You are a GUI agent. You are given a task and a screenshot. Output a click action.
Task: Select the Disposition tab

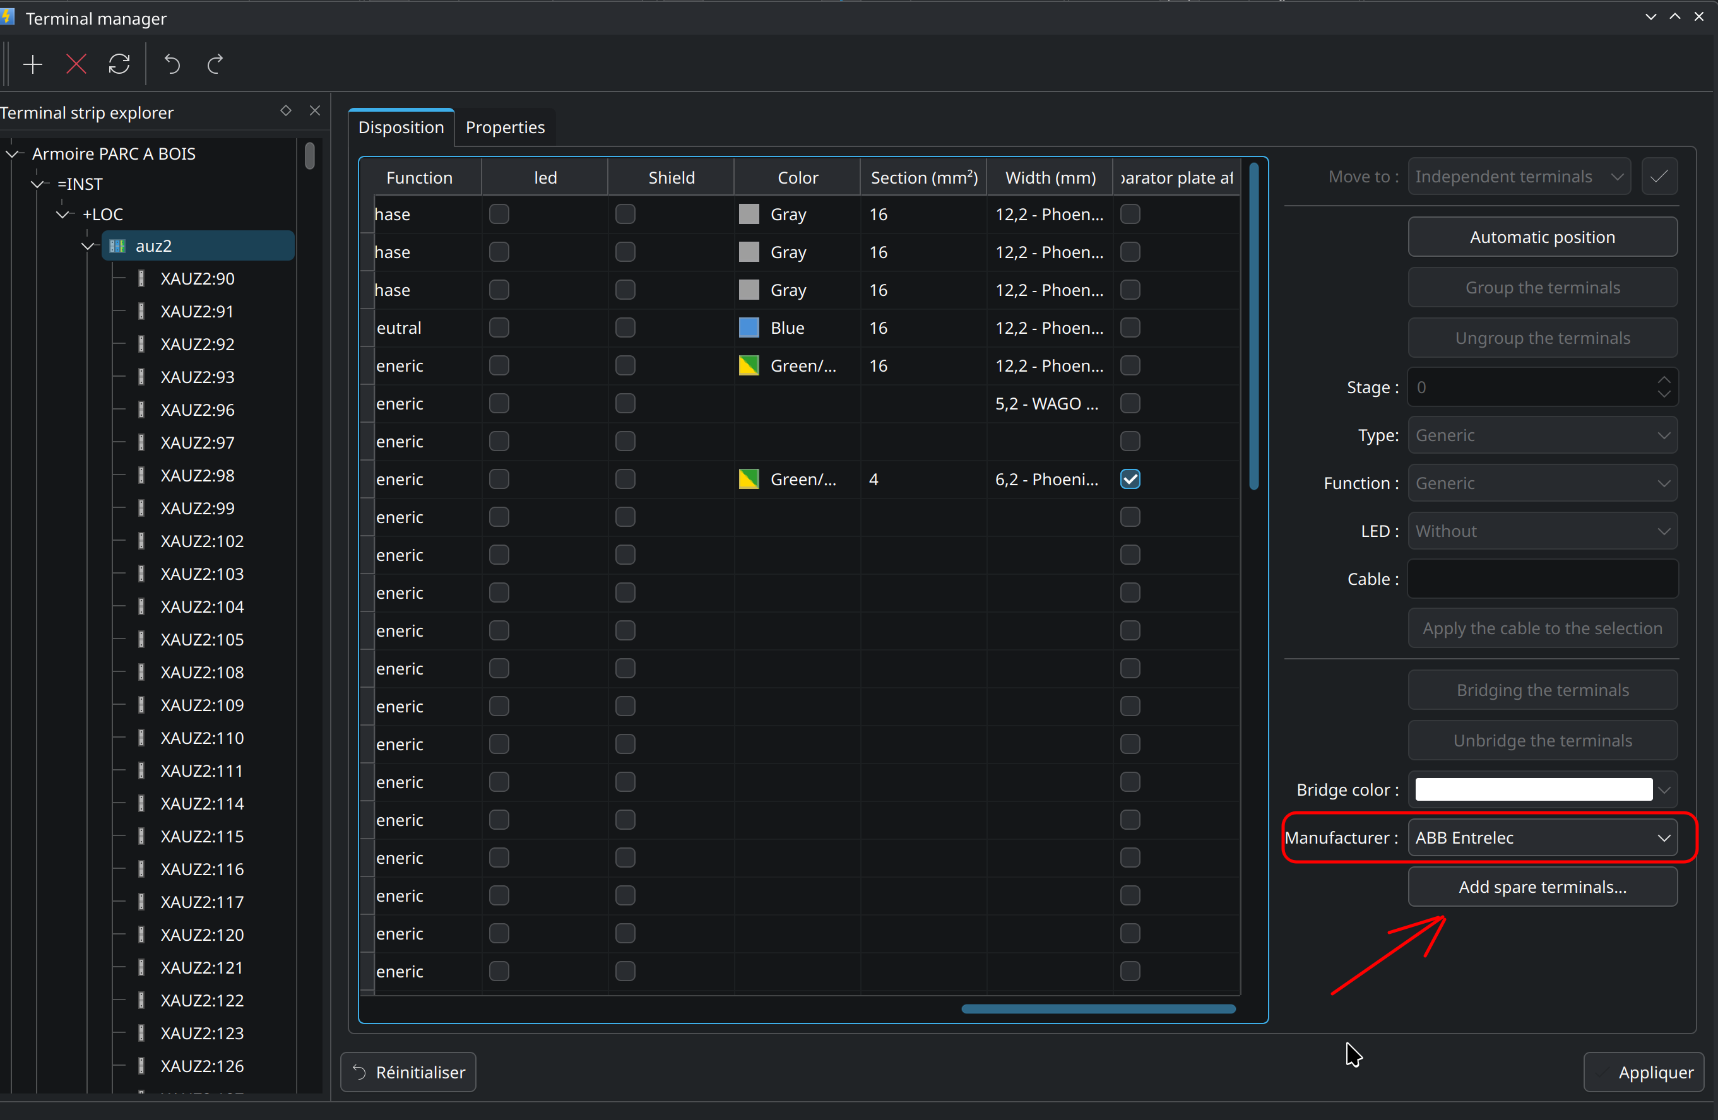401,127
